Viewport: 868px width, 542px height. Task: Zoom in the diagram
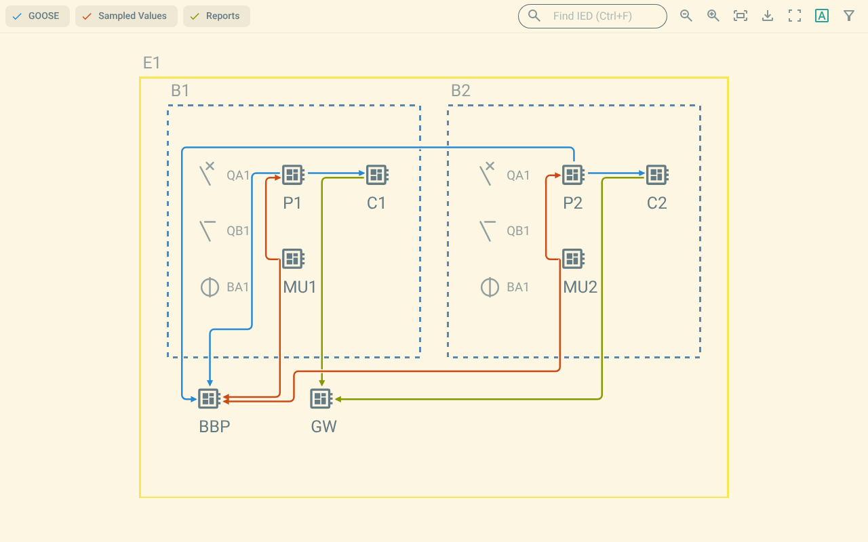(713, 16)
